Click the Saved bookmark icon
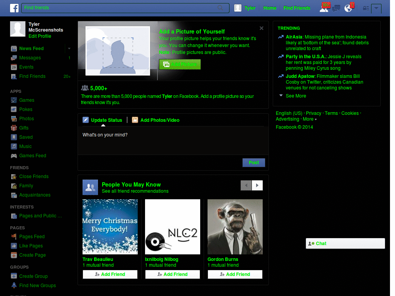This screenshot has width=395, height=296. point(14,137)
